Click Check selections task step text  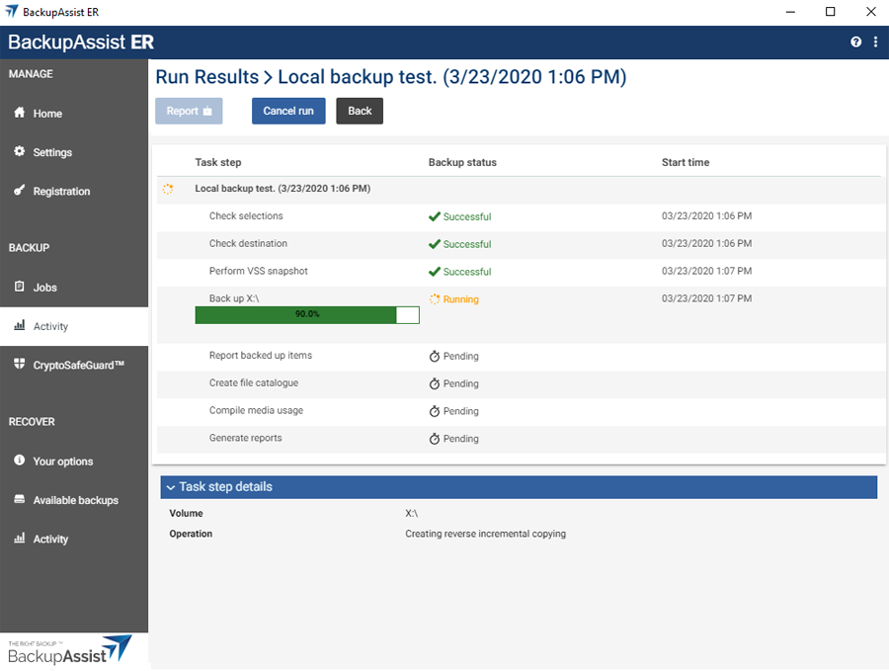(x=246, y=215)
